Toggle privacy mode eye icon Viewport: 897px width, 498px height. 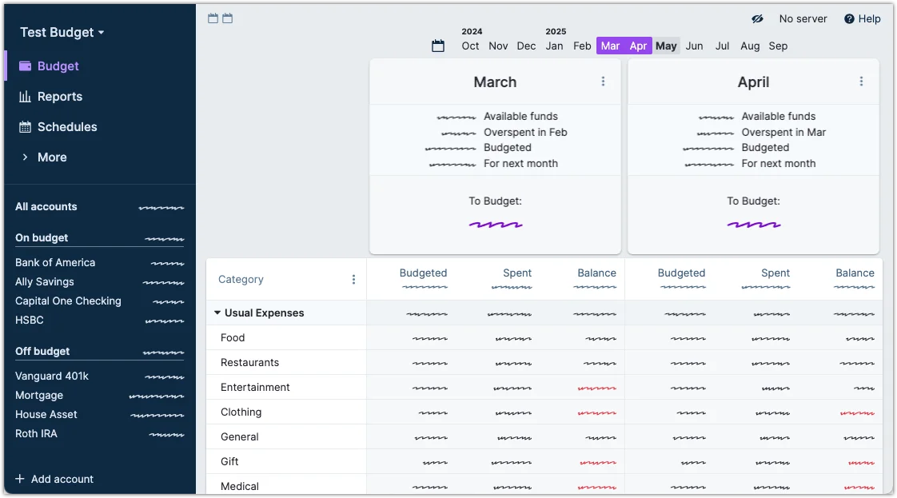point(757,19)
